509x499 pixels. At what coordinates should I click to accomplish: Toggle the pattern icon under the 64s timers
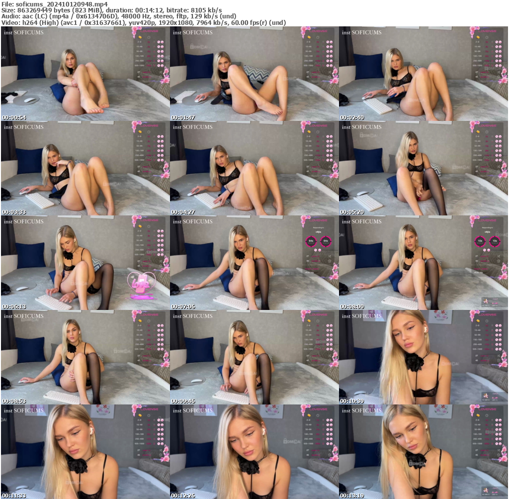click(319, 250)
